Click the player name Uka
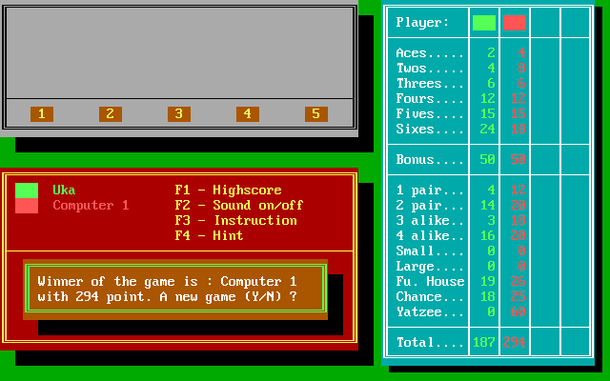 64,190
